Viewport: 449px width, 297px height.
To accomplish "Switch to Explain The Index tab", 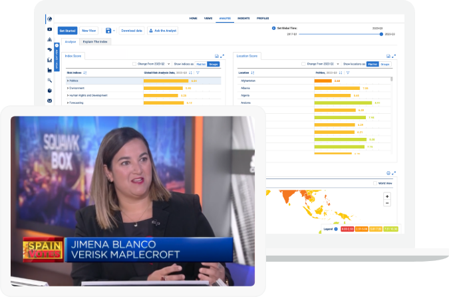I will 94,41.
